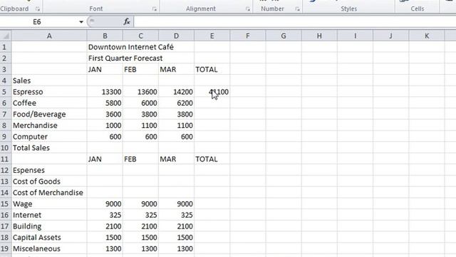Click the 'Computer' label cell

[x=49, y=136]
